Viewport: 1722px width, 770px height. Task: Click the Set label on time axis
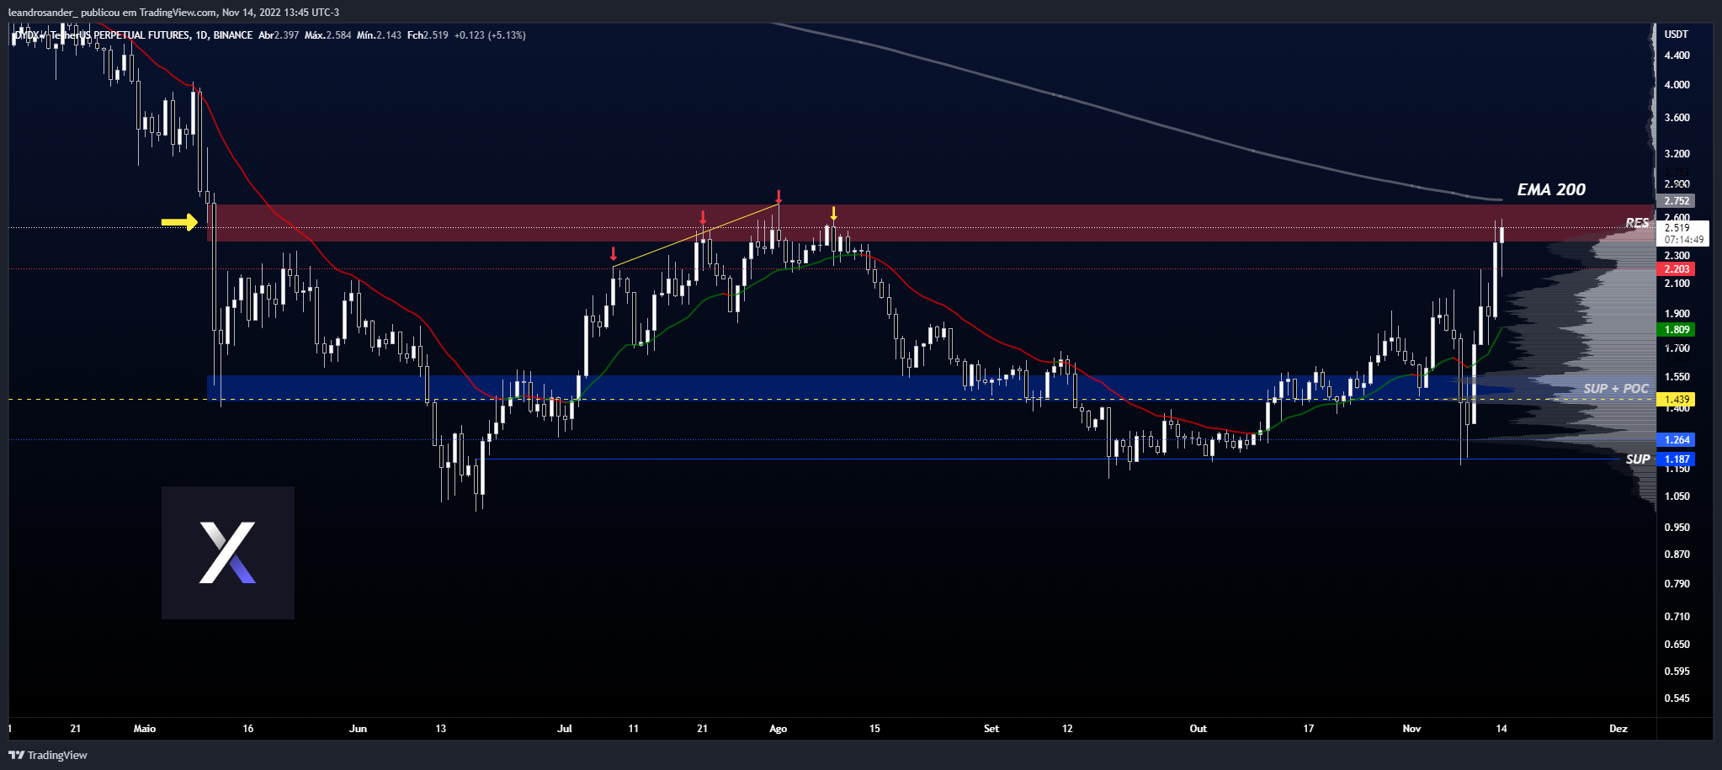(991, 729)
